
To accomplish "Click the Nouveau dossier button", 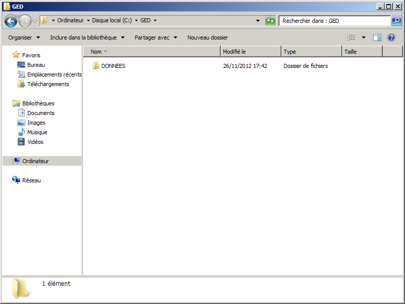I will (x=208, y=37).
